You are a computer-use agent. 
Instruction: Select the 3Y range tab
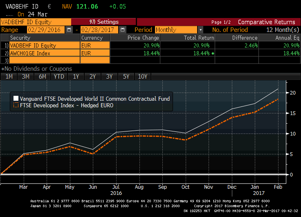coord(109,77)
